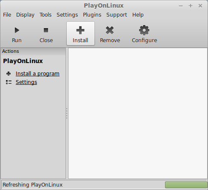
Task: Open the Help menu
Action: point(138,15)
